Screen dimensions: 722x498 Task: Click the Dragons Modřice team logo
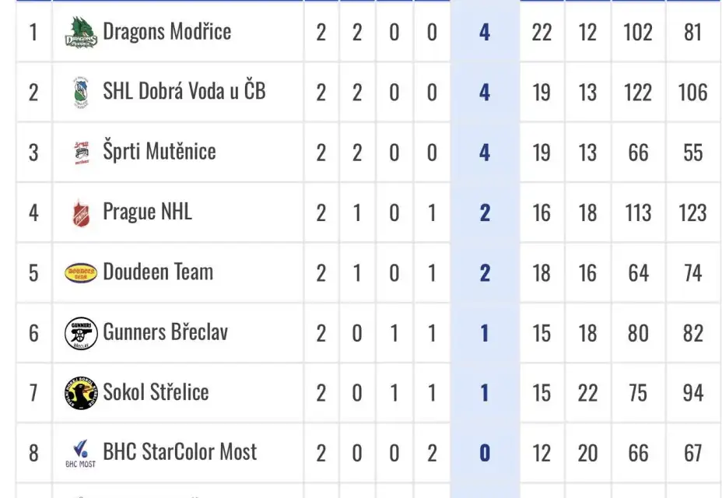[x=81, y=33]
